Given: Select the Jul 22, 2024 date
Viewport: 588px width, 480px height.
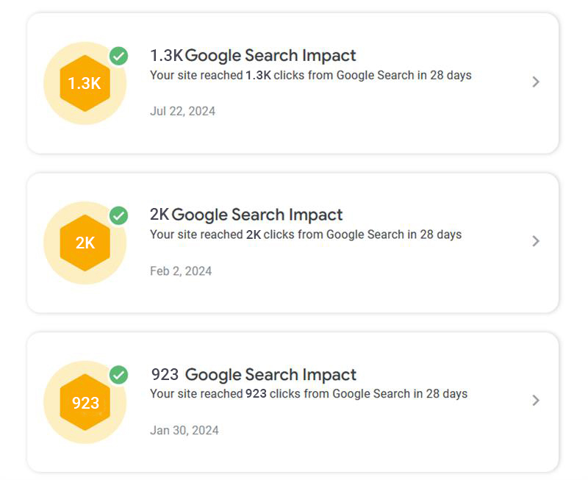Looking at the screenshot, I should pyautogui.click(x=182, y=111).
